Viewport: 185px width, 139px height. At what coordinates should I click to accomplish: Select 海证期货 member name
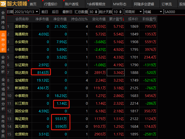22,119
